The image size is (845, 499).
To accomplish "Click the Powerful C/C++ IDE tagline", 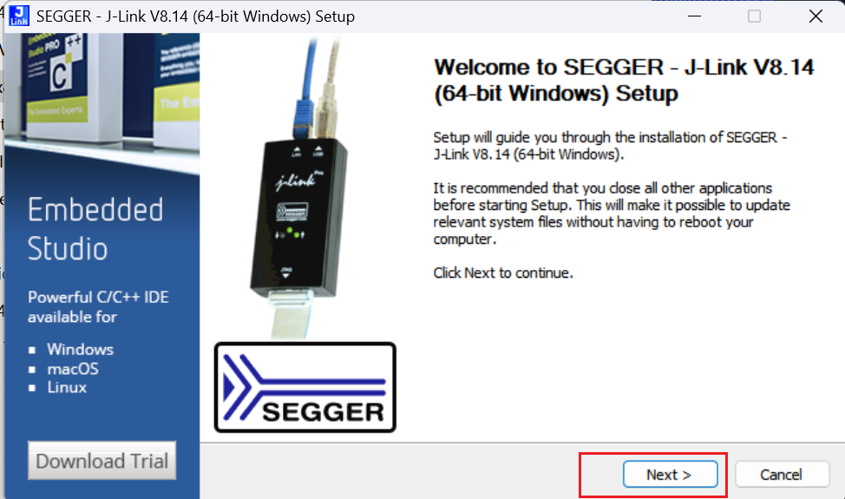I will pyautogui.click(x=99, y=306).
